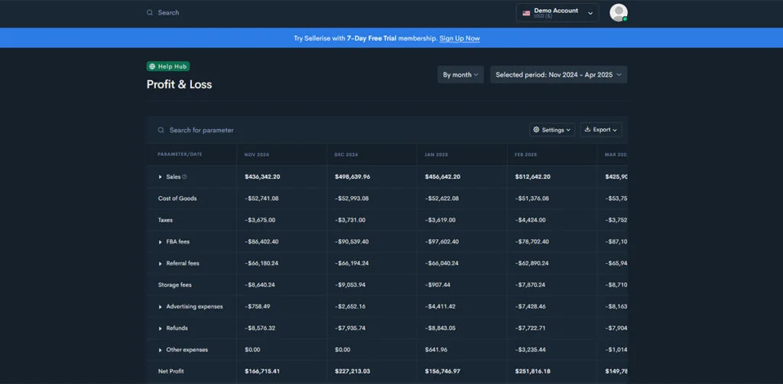Image resolution: width=783 pixels, height=384 pixels.
Task: Click Net Profit value $251,816.18
Action: click(533, 372)
